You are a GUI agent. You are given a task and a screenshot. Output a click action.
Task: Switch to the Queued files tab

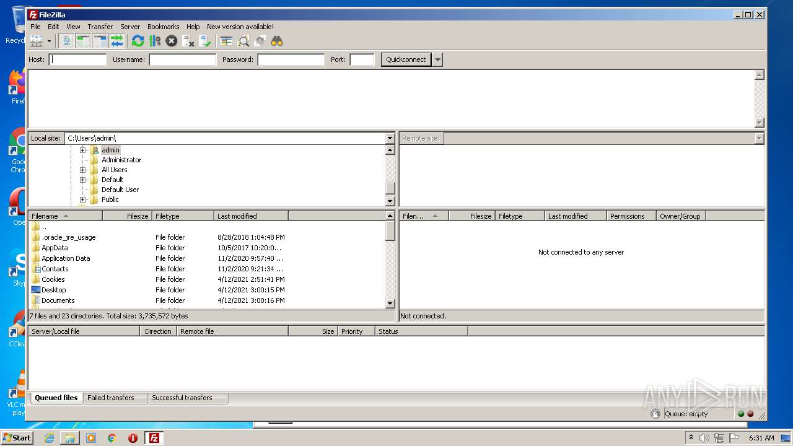[56, 398]
